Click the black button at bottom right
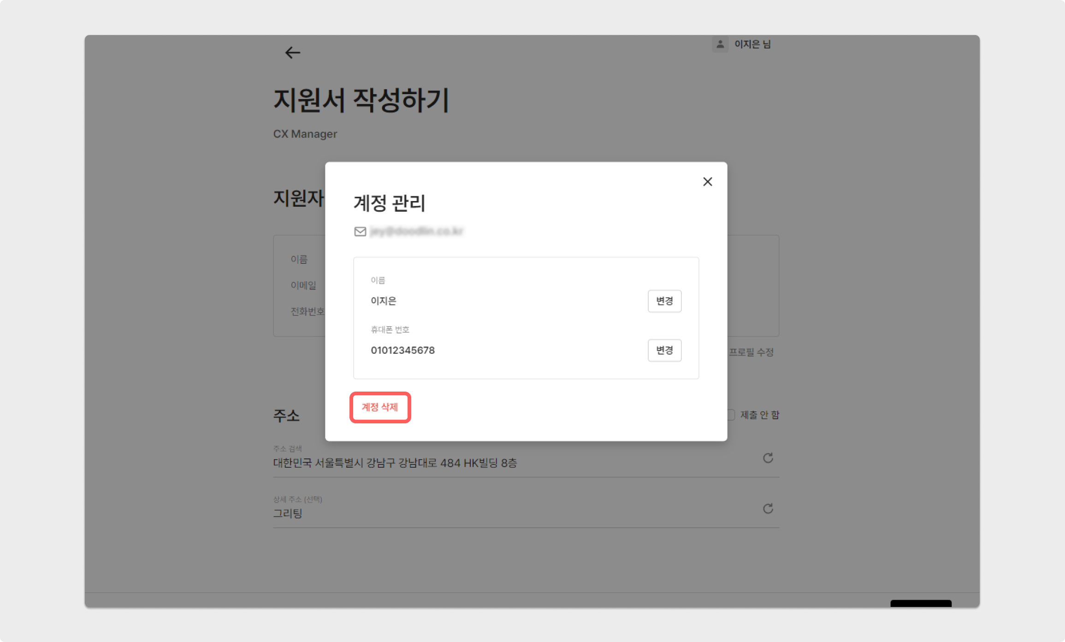The image size is (1065, 642). tap(920, 603)
